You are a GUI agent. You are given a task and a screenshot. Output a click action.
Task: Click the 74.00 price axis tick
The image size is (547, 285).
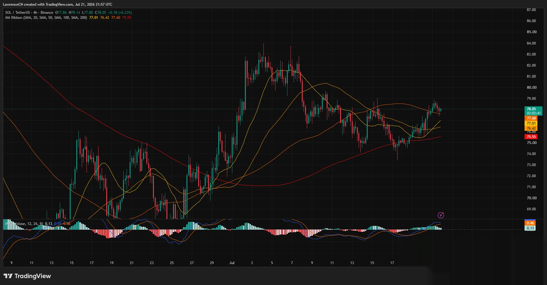(x=531, y=154)
